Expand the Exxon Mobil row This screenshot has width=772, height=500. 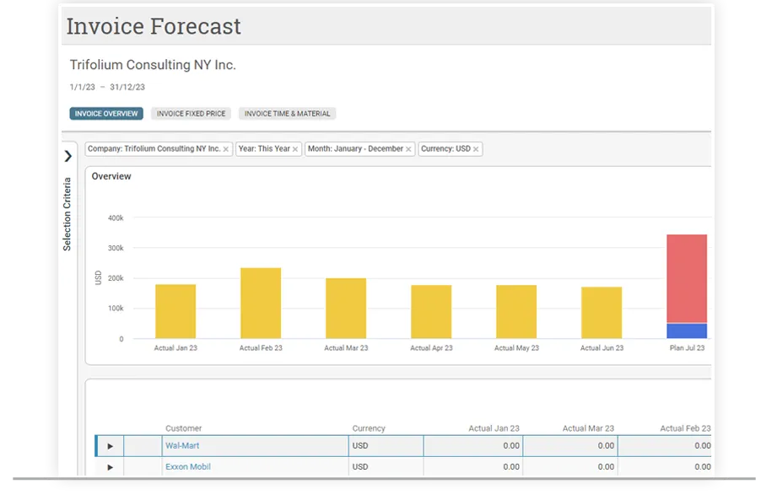pos(111,467)
